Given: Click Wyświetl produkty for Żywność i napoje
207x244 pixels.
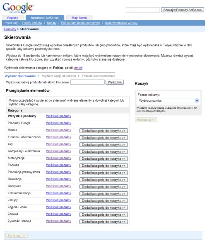Looking at the screenshot, I should click(58, 221).
